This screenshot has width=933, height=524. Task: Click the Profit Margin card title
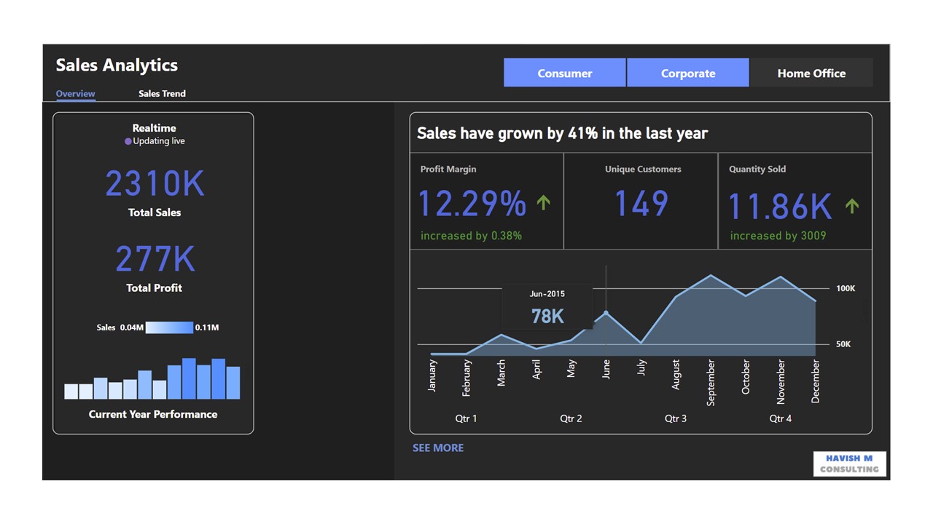[x=448, y=170]
